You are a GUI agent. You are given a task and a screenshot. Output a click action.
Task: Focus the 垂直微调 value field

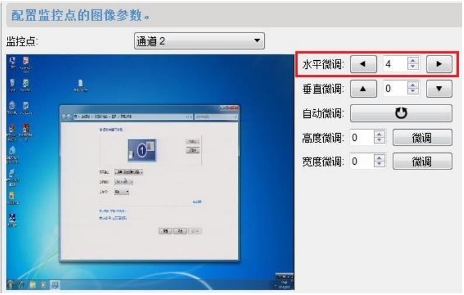pos(394,89)
